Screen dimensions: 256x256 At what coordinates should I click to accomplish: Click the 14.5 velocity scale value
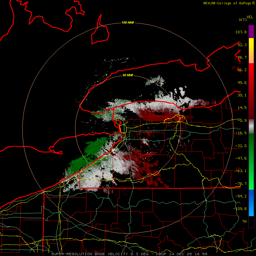click(242, 108)
